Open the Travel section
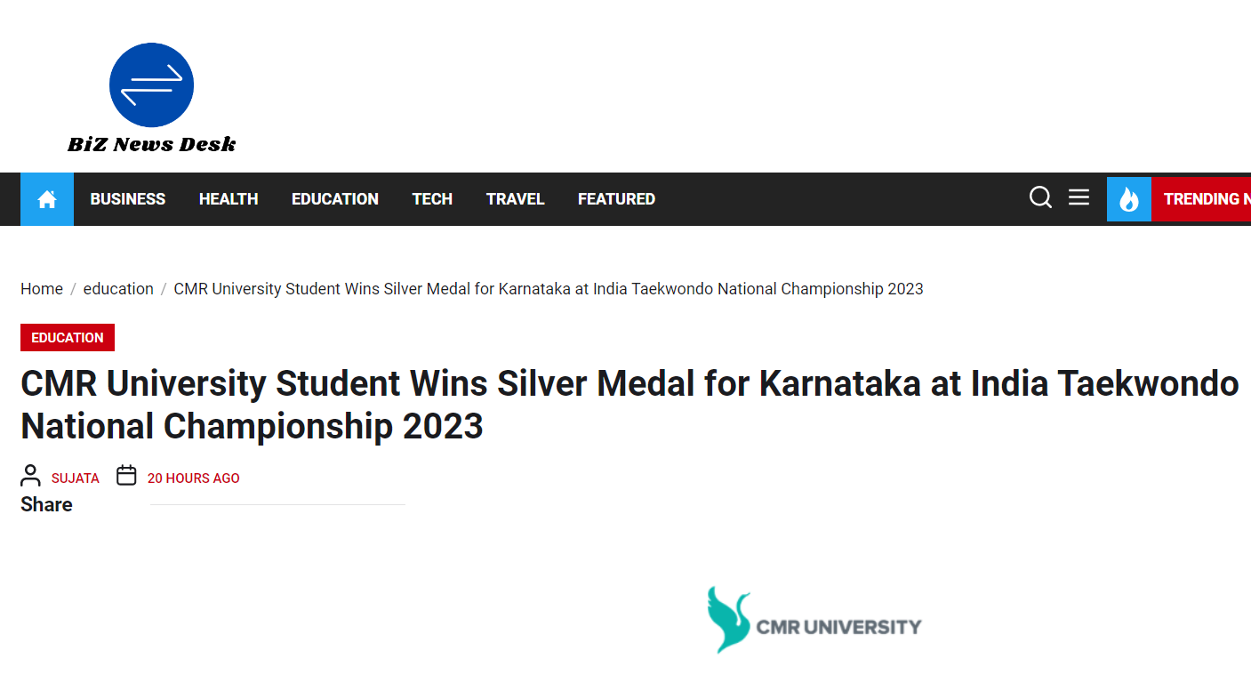Viewport: 1251px width, 675px height. [515, 199]
